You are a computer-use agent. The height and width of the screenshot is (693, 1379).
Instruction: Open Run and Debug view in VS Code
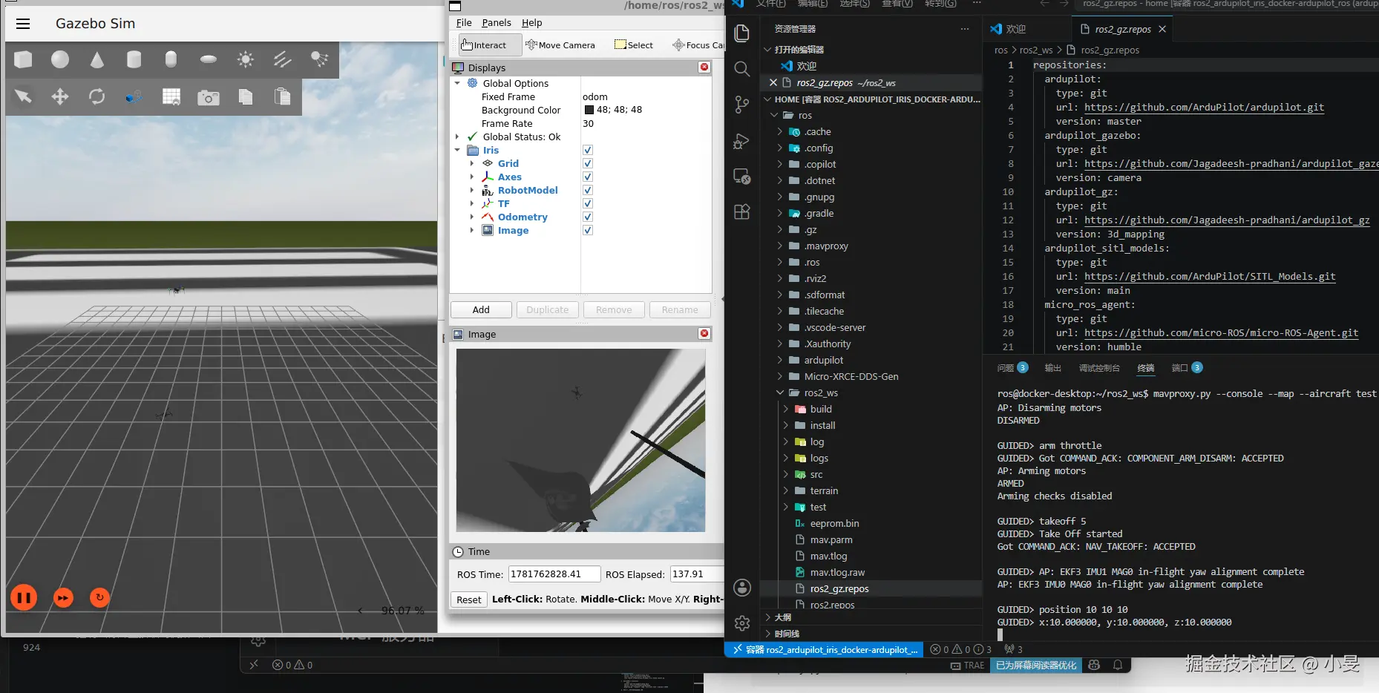741,140
